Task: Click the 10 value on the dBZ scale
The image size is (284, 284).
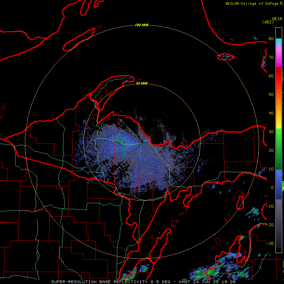Action: [x=271, y=169]
